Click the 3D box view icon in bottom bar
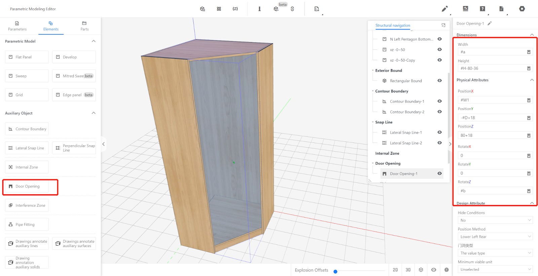538x276 pixels. [x=421, y=270]
